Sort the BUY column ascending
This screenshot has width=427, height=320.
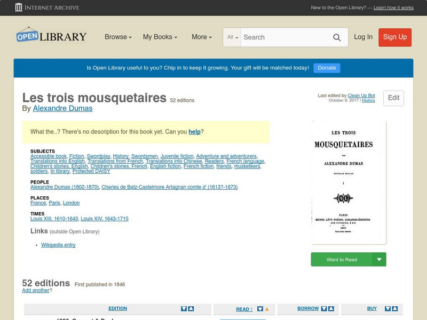(396, 308)
